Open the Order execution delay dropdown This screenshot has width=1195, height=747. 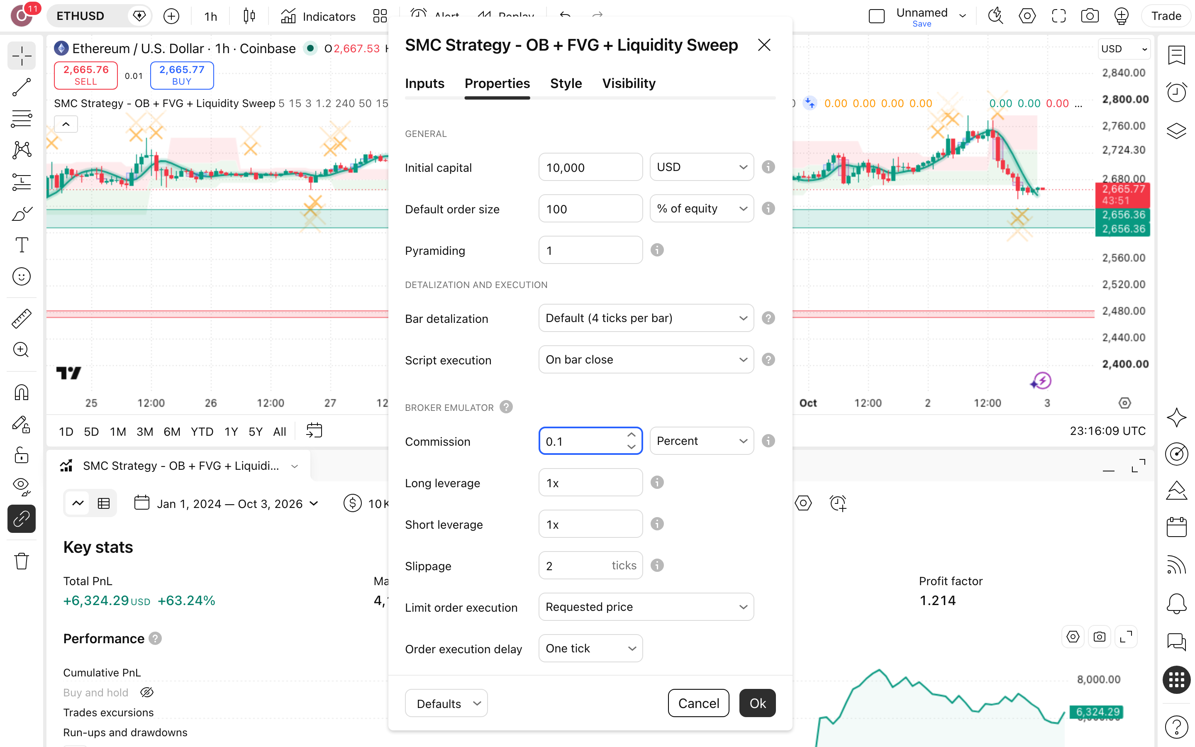click(x=590, y=648)
